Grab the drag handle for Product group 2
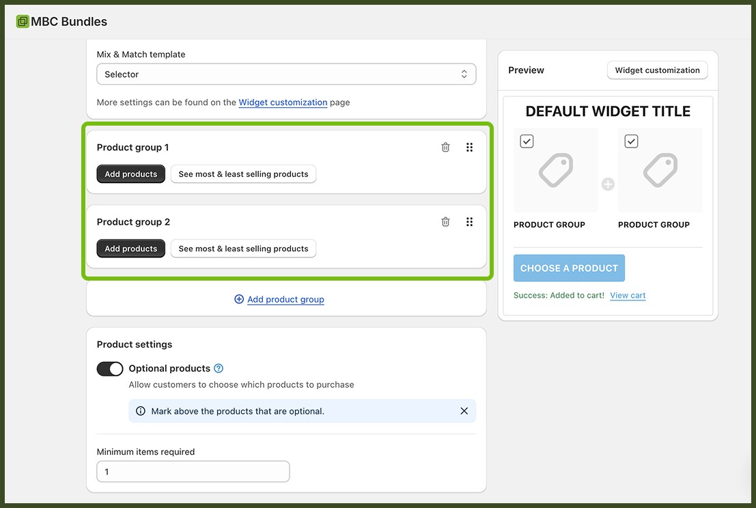This screenshot has width=756, height=508. coord(469,221)
